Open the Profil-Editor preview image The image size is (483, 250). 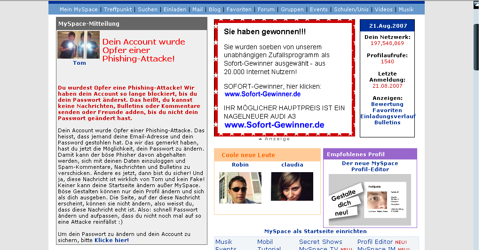370,199
